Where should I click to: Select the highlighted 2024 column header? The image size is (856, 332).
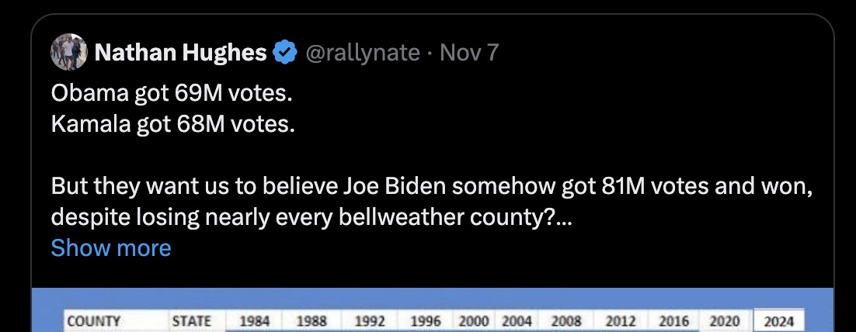coord(778,321)
